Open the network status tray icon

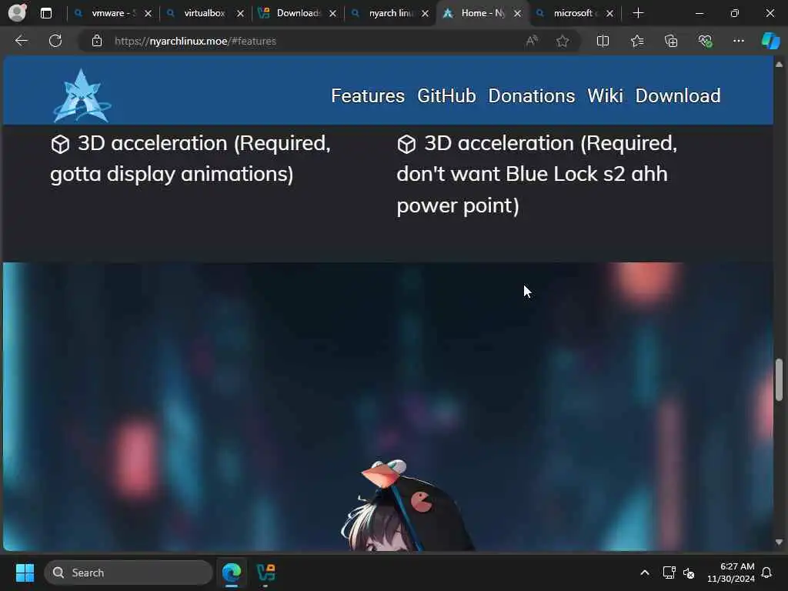click(x=669, y=573)
